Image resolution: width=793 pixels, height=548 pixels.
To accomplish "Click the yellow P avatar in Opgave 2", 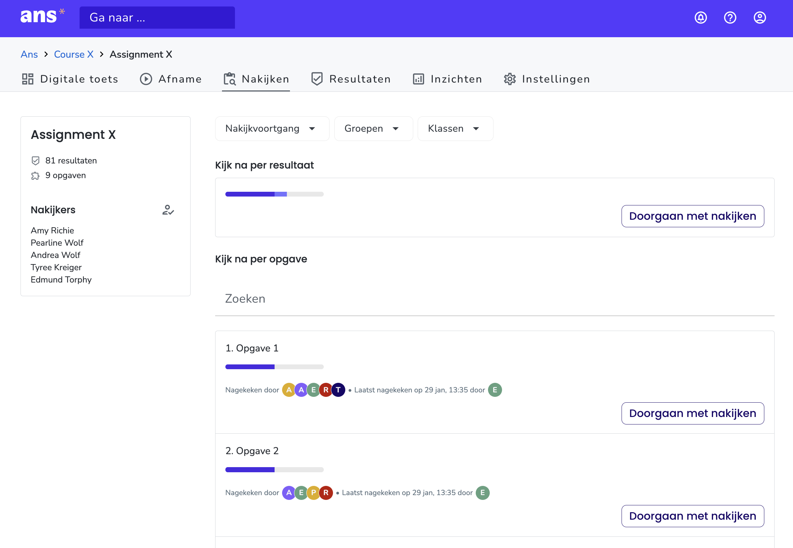I will click(314, 493).
